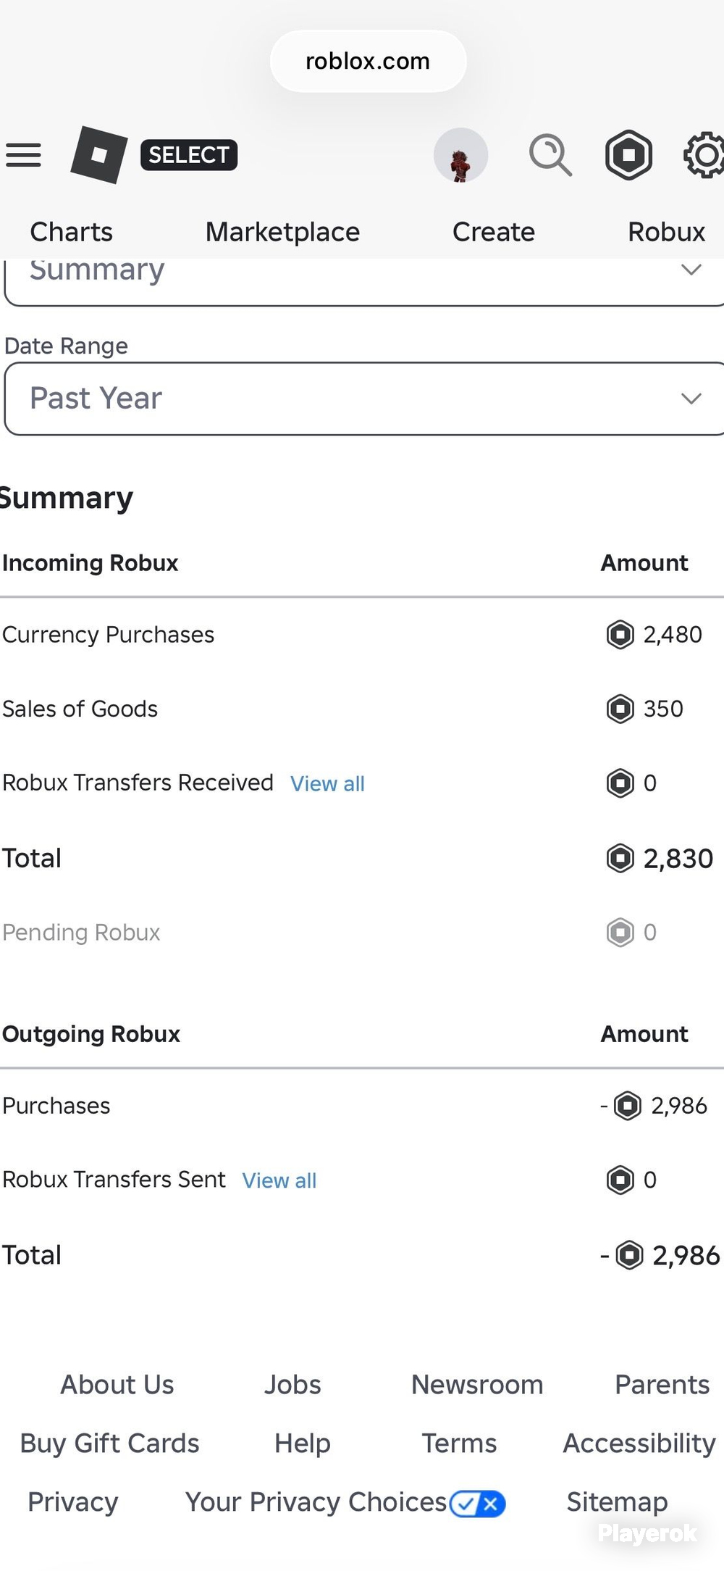Open the Create tab

pyautogui.click(x=493, y=232)
